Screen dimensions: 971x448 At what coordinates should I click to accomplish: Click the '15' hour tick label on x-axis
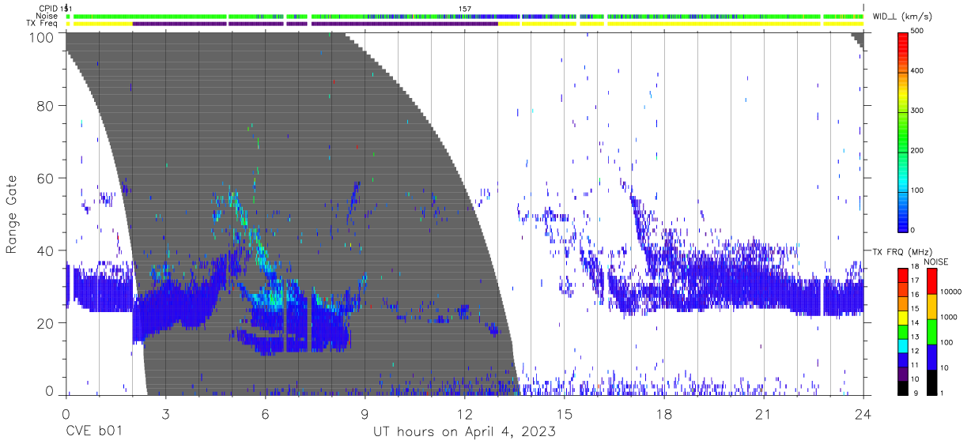565,415
